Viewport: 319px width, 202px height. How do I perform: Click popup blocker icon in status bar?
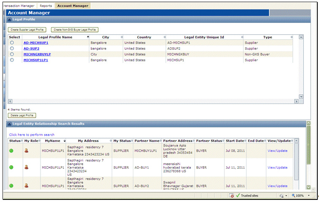click(231, 196)
